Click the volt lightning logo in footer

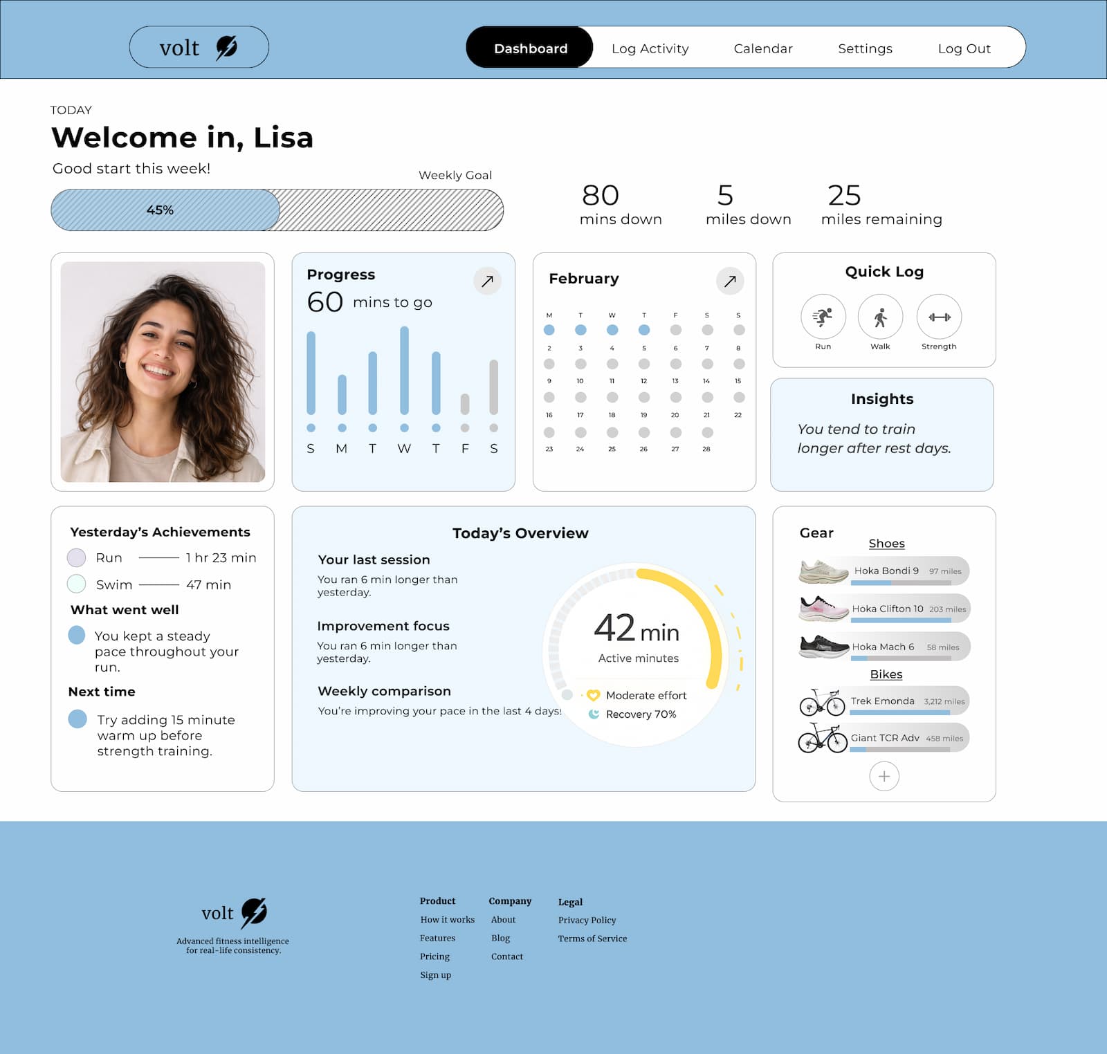(253, 913)
